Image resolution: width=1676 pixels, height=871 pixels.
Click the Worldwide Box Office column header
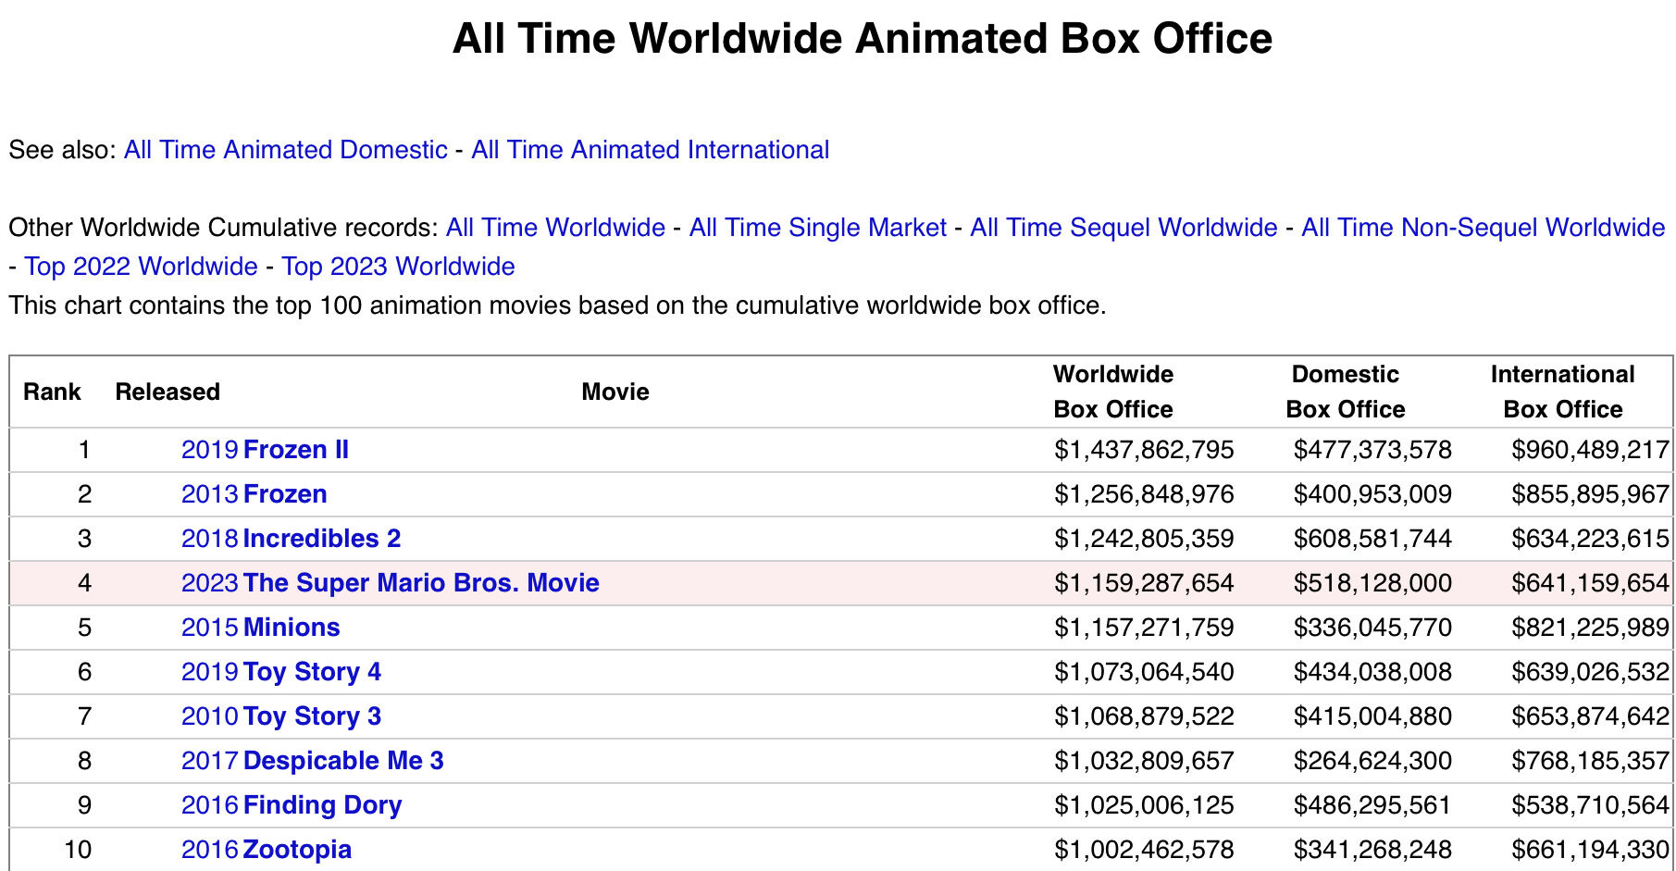pos(1113,392)
